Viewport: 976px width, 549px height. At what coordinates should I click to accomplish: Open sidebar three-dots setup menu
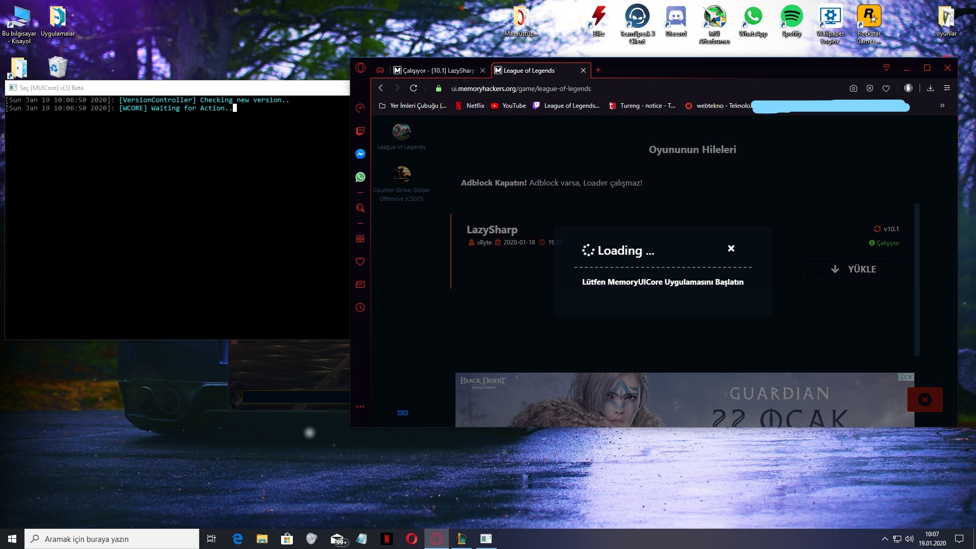360,407
